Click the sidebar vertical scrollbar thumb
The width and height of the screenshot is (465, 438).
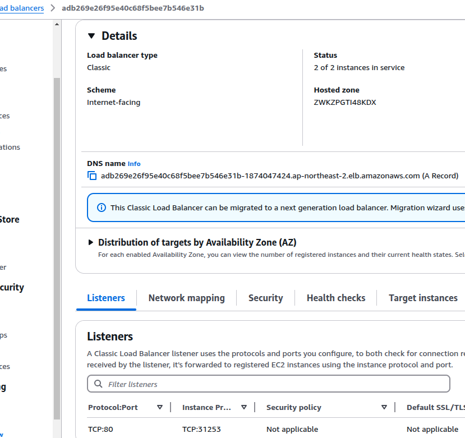57,248
